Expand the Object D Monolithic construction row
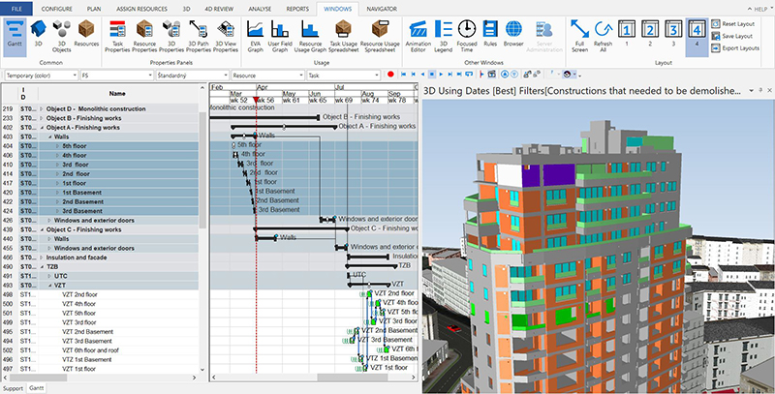Viewport: 775px width, 394px height. (x=41, y=109)
